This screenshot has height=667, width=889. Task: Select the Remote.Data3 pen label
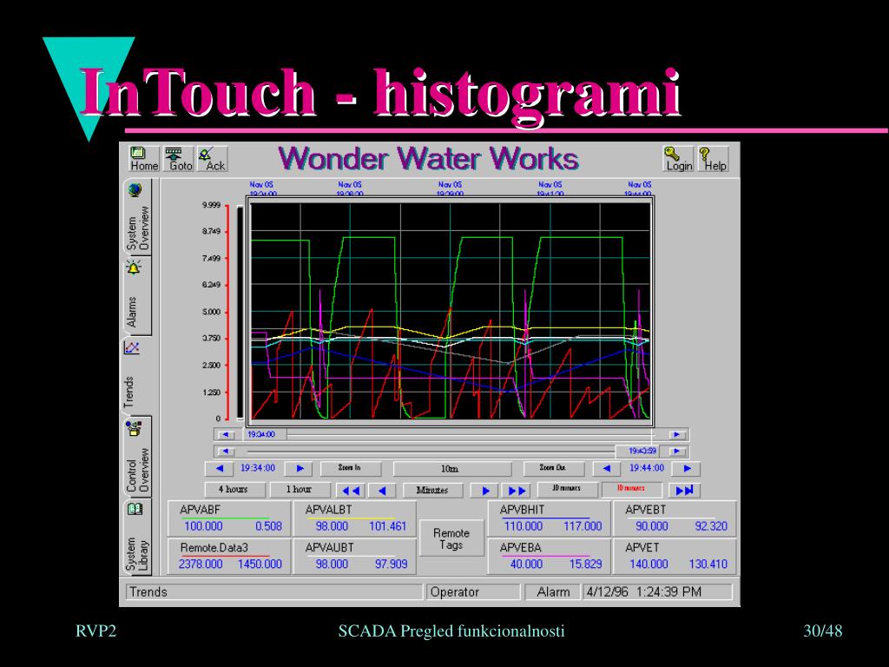tap(214, 548)
